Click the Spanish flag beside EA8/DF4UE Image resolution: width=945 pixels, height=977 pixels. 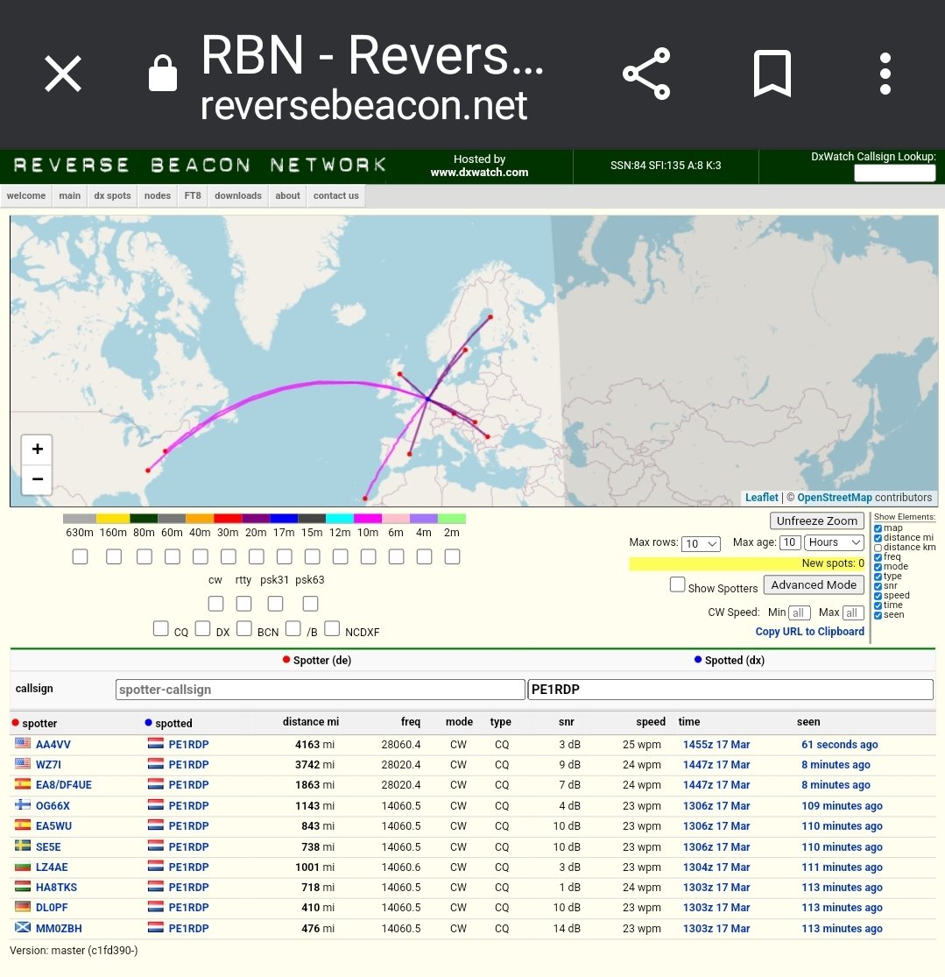pos(23,784)
